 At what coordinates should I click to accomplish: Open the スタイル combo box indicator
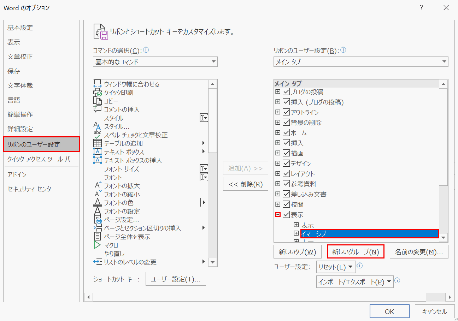click(x=204, y=118)
